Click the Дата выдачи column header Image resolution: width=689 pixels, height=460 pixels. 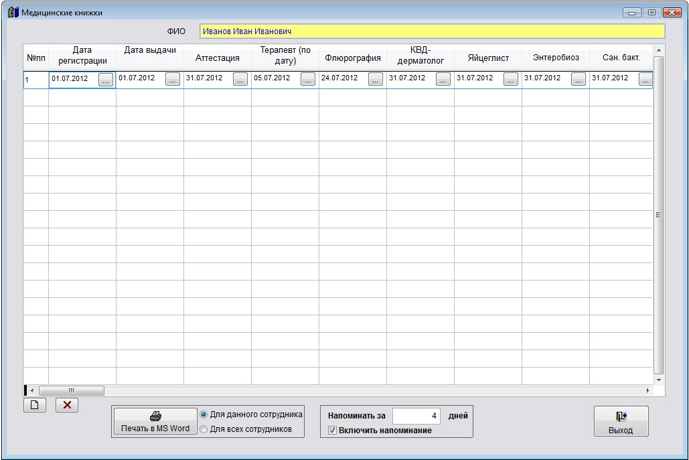150,56
